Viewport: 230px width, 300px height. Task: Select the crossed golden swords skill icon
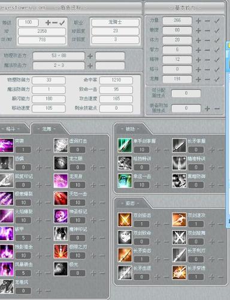[x=125, y=220]
